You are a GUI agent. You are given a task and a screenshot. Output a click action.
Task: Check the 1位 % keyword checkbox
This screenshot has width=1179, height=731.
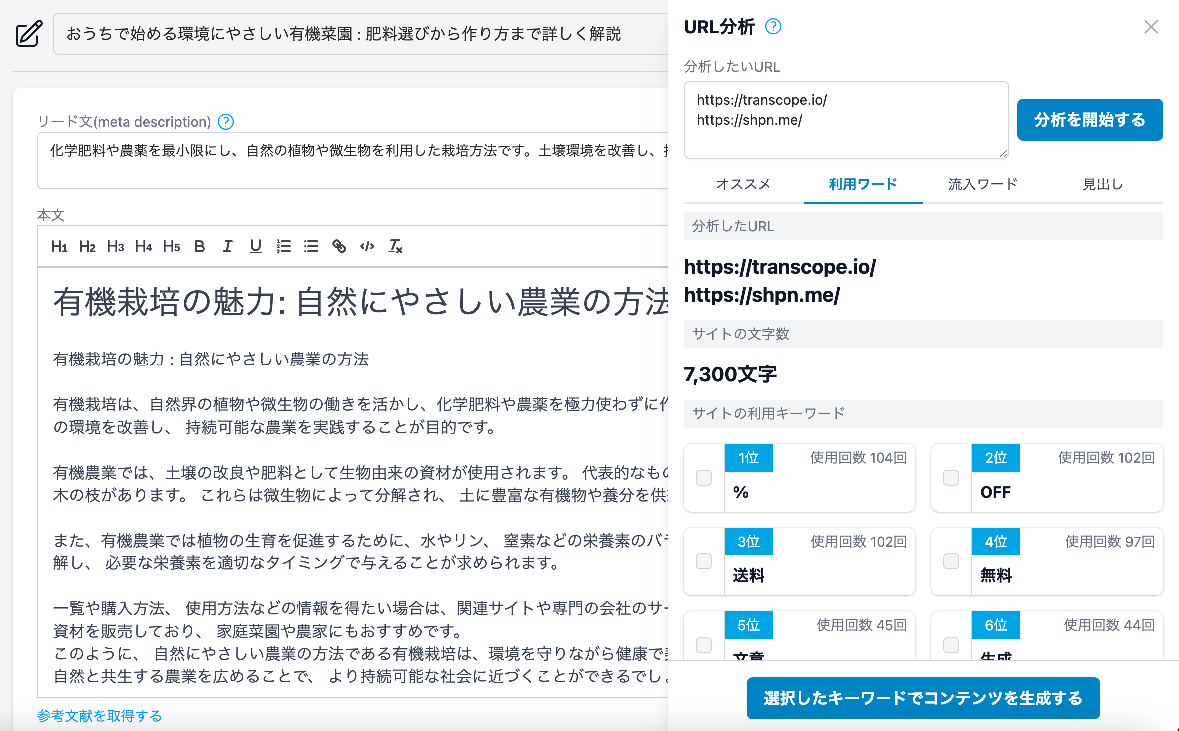point(704,478)
